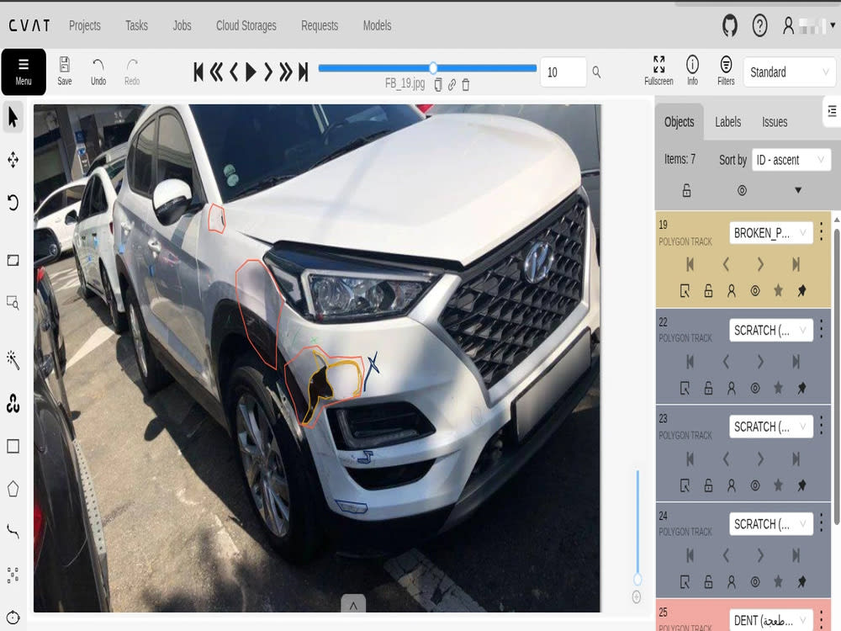841x631 pixels.
Task: Hide object 19 polygon
Action: (x=754, y=291)
